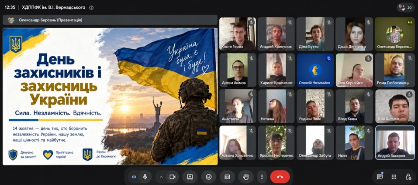Open host controls lock icon
The height and width of the screenshot is (185, 418).
pyautogui.click(x=408, y=177)
